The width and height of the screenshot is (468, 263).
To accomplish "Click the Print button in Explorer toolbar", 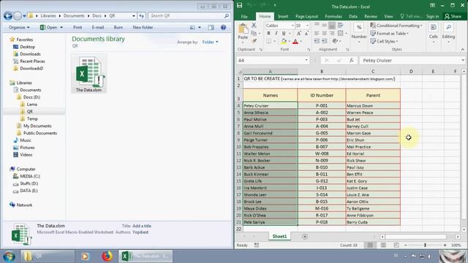I will pyautogui.click(x=78, y=28).
